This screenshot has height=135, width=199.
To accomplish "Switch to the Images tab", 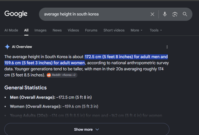I will 41,30.
